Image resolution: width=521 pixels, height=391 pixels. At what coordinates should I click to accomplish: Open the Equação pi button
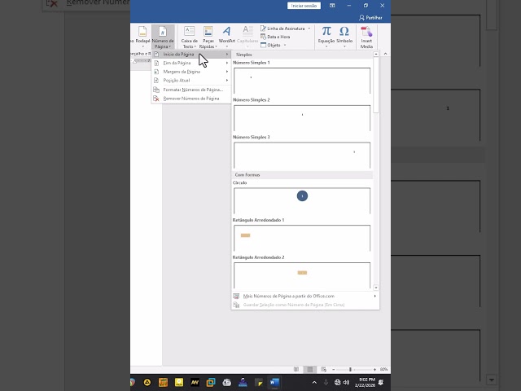coord(326,37)
